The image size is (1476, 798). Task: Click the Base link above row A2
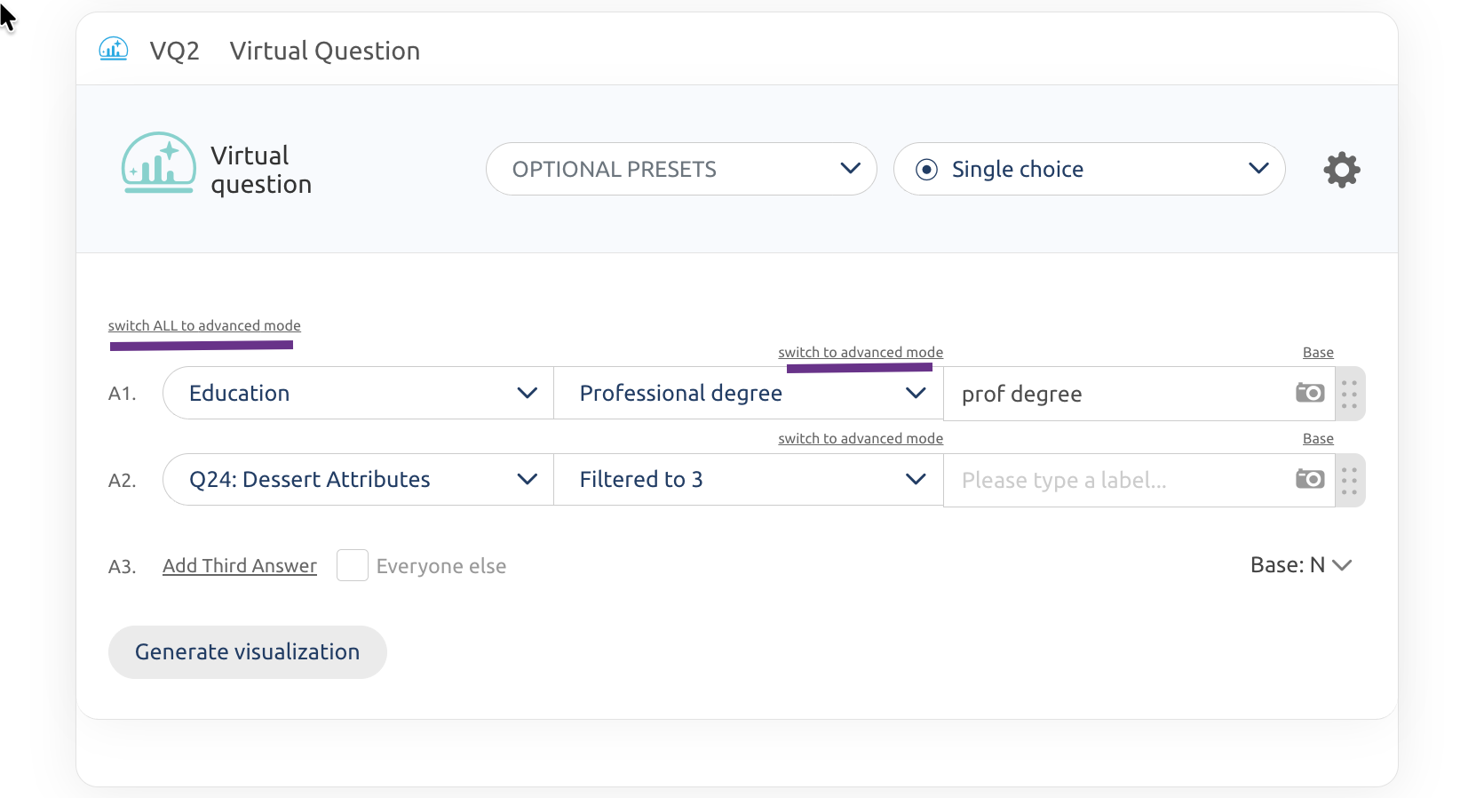pos(1318,438)
